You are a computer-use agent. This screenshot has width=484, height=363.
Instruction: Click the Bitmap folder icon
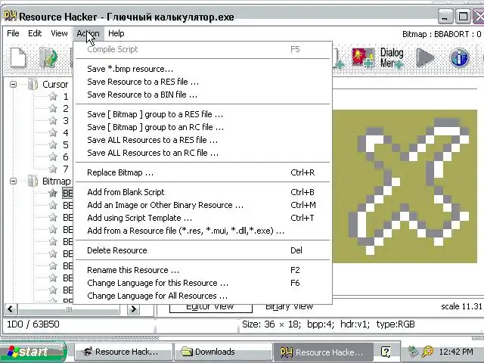coord(33,181)
